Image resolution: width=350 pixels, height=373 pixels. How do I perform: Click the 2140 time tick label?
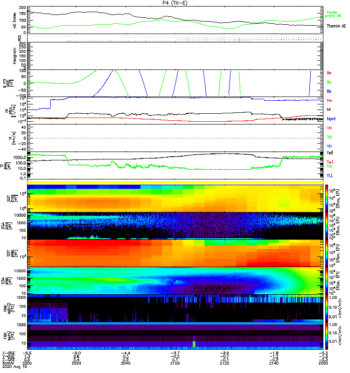[273, 363]
